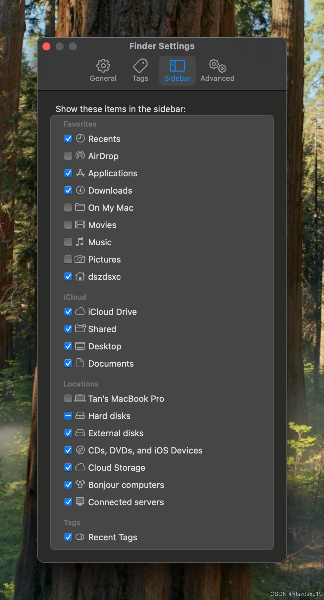Uncheck the External disks checkbox
The image size is (324, 600).
point(68,433)
